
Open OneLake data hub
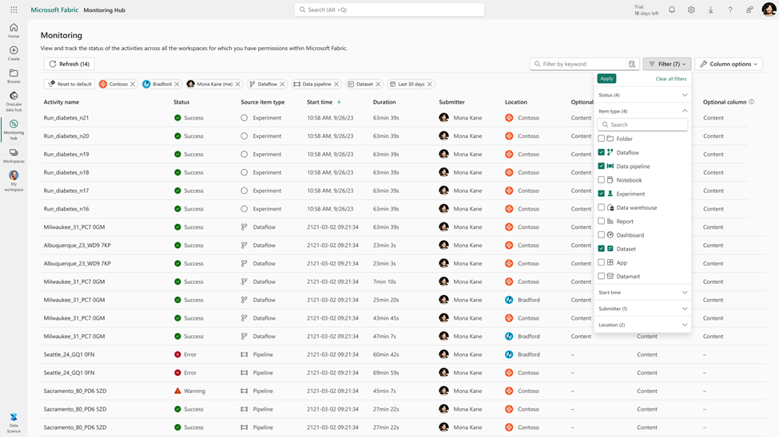[14, 101]
